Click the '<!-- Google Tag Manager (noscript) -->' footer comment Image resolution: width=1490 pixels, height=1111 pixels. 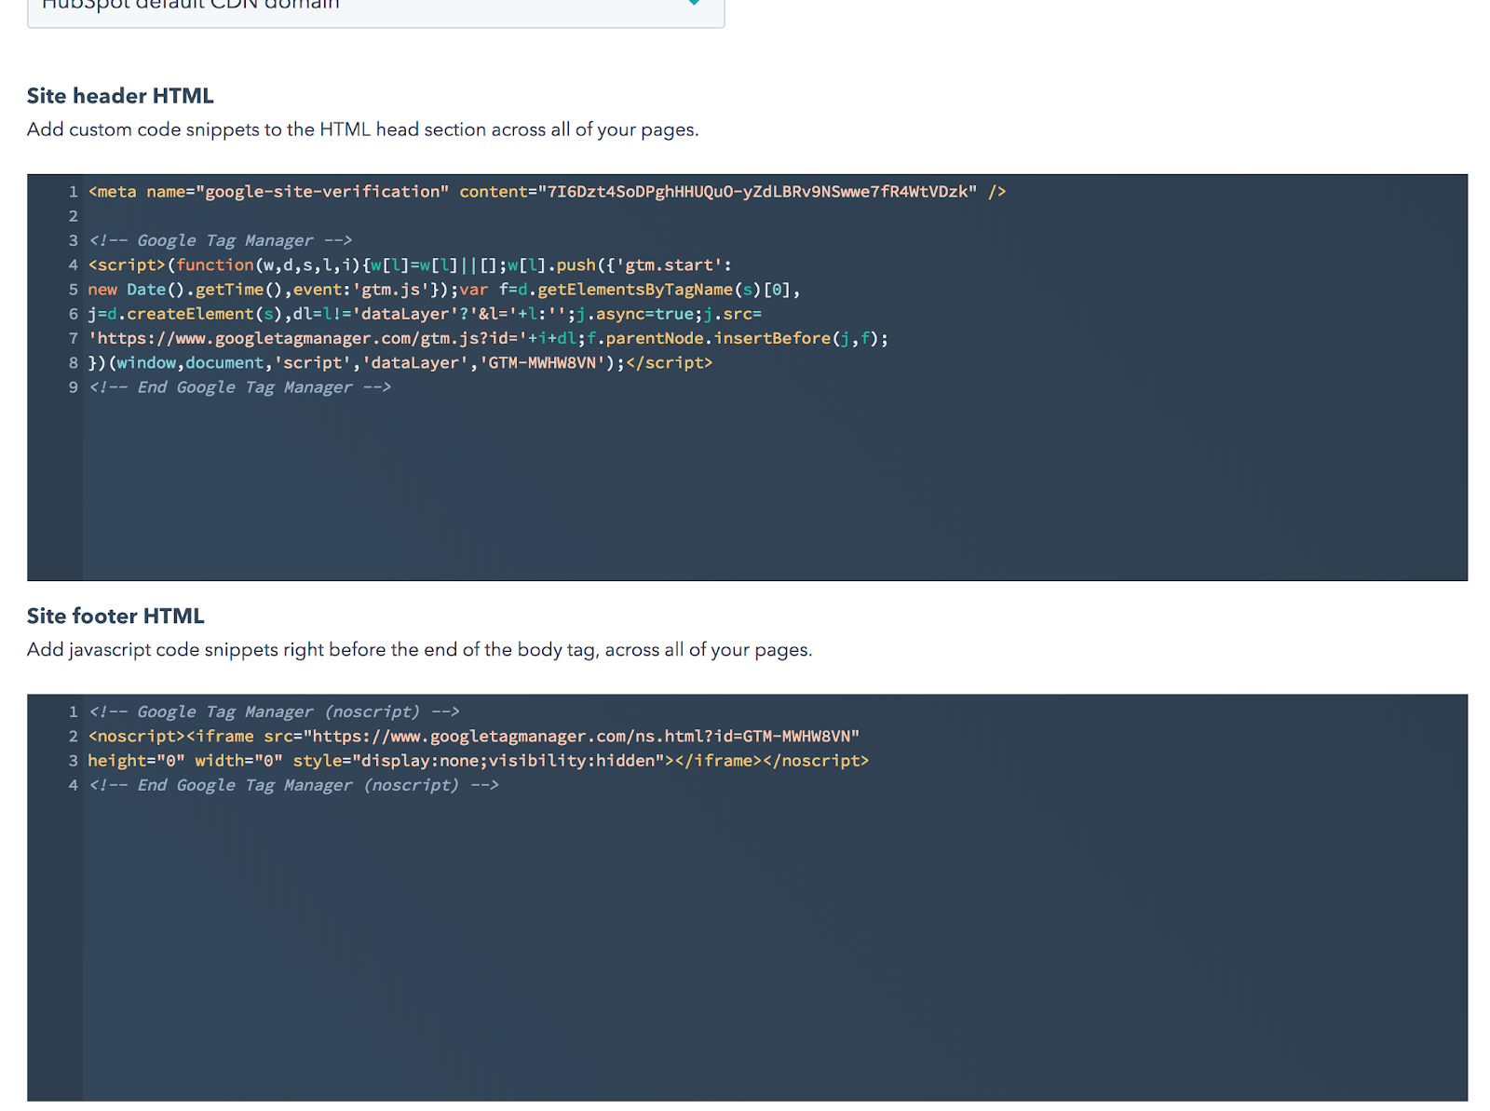pyautogui.click(x=274, y=711)
